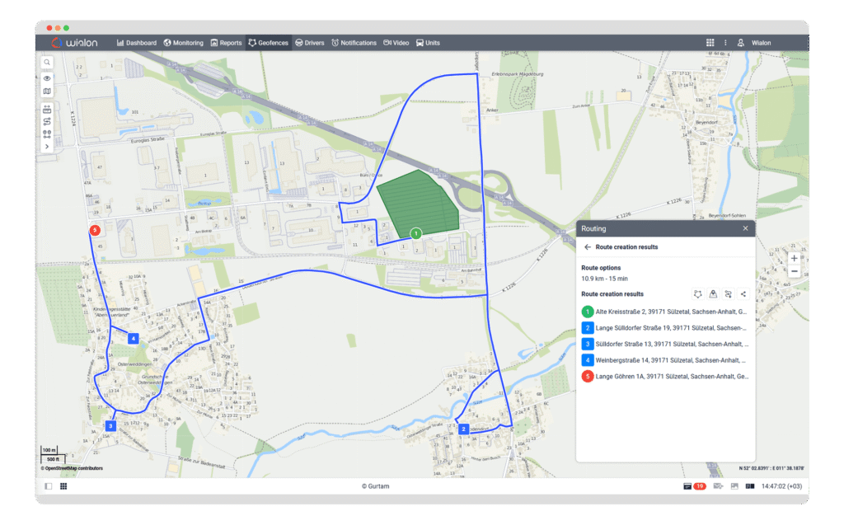Expand the left map tools chevron
844x530 pixels.
pos(48,147)
